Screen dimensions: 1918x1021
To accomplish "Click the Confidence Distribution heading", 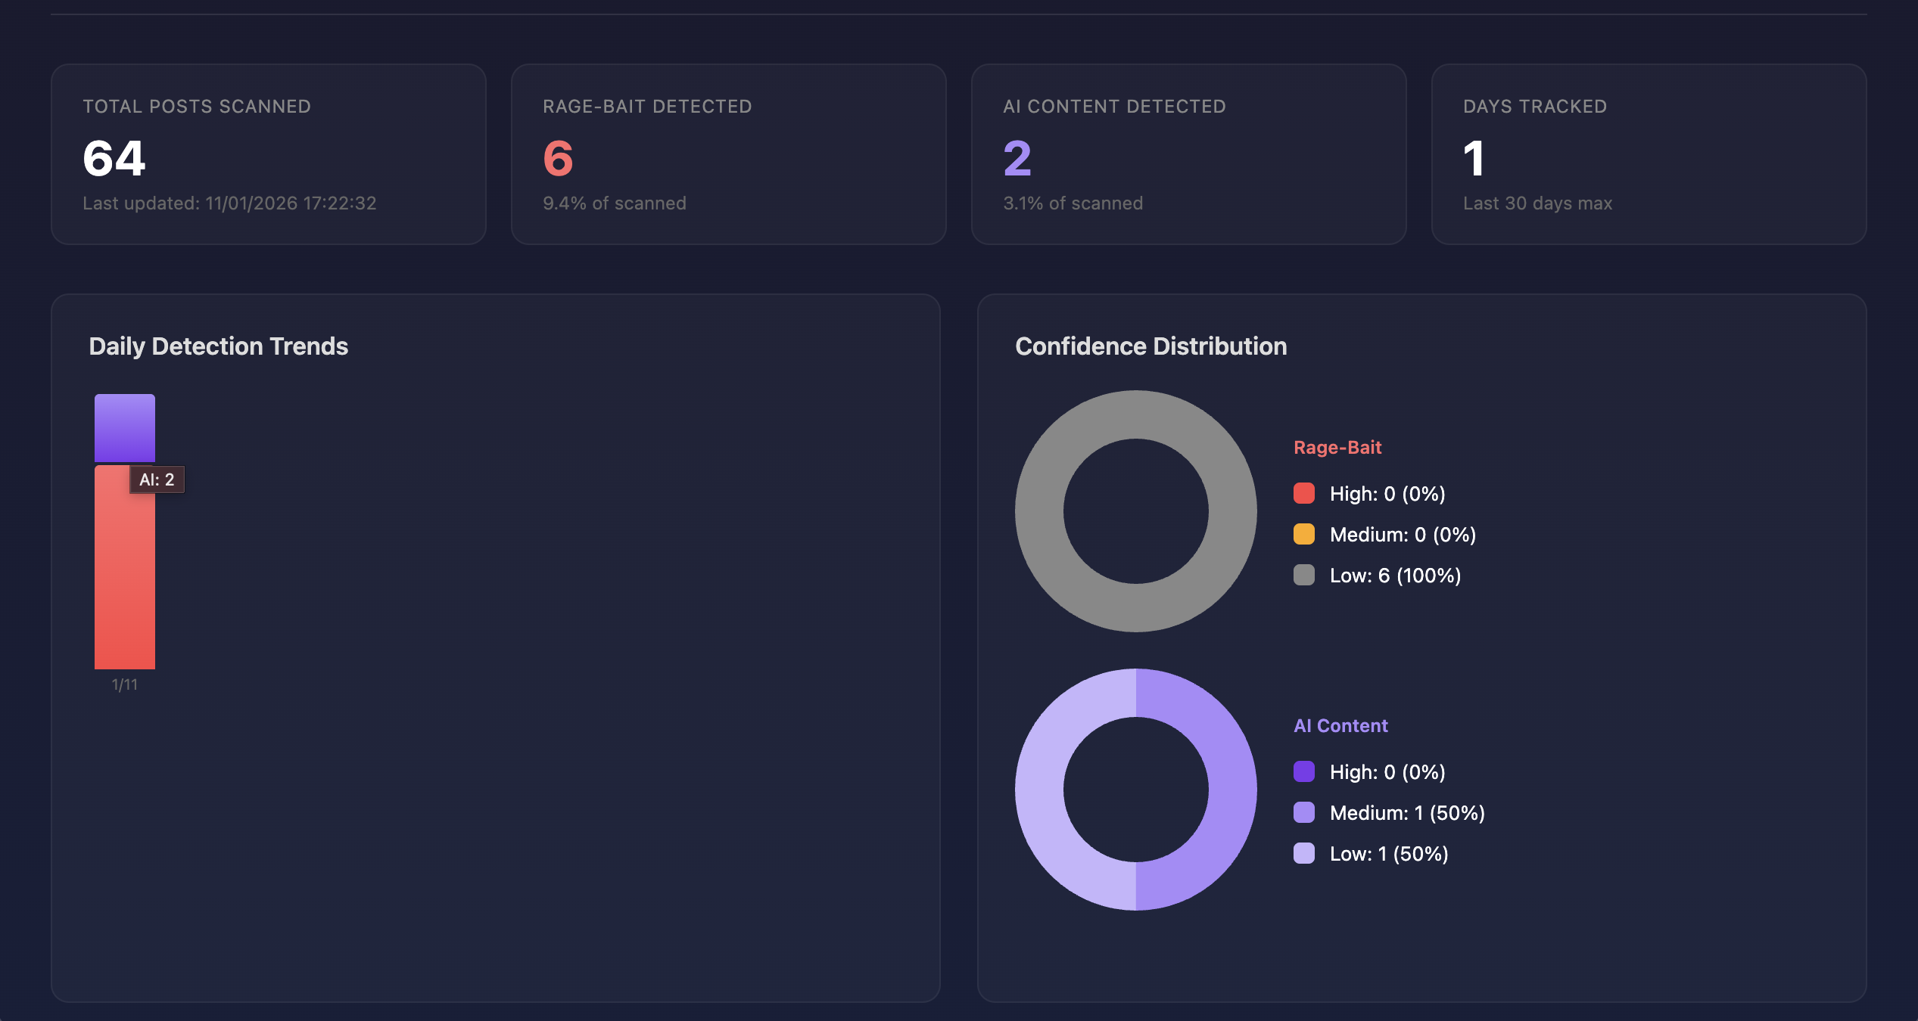I will click(x=1151, y=346).
